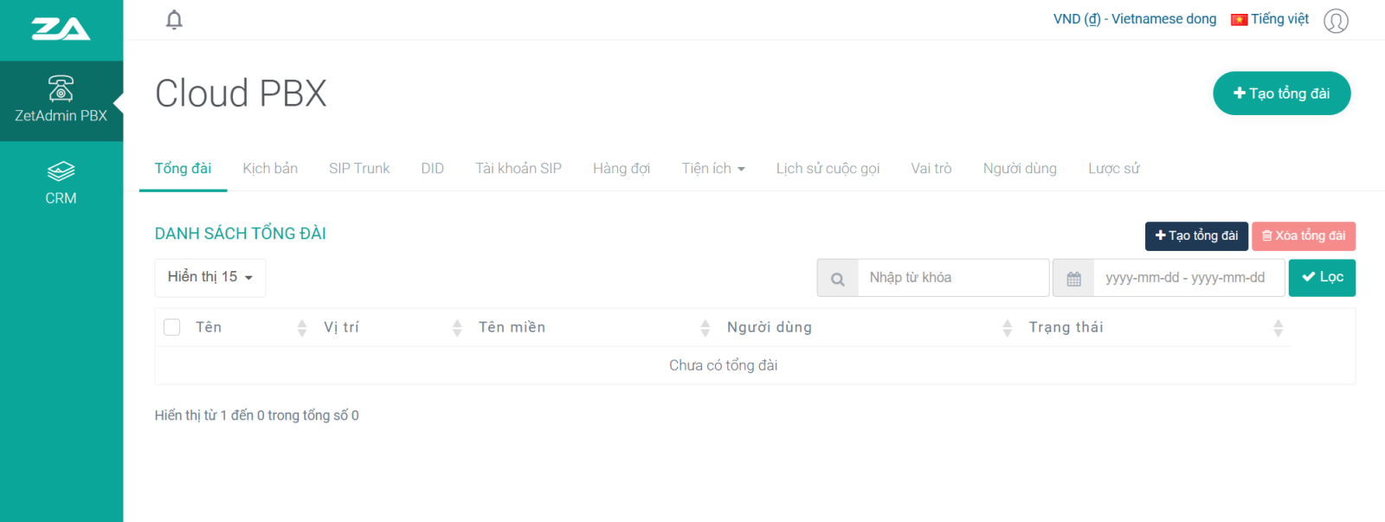
Task: Switch to the 'SIP Trunk' tab
Action: tap(359, 169)
